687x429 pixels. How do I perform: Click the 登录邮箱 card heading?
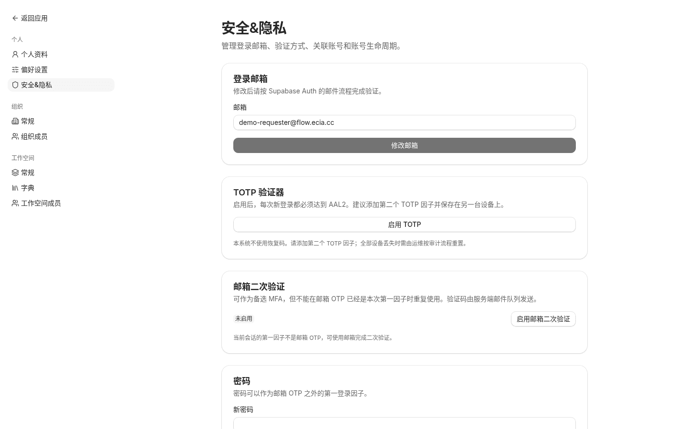[250, 79]
